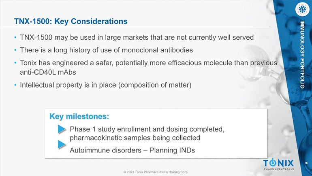
Task: Click the blue dot before Tonix has engineered
Action: pyautogui.click(x=15, y=63)
